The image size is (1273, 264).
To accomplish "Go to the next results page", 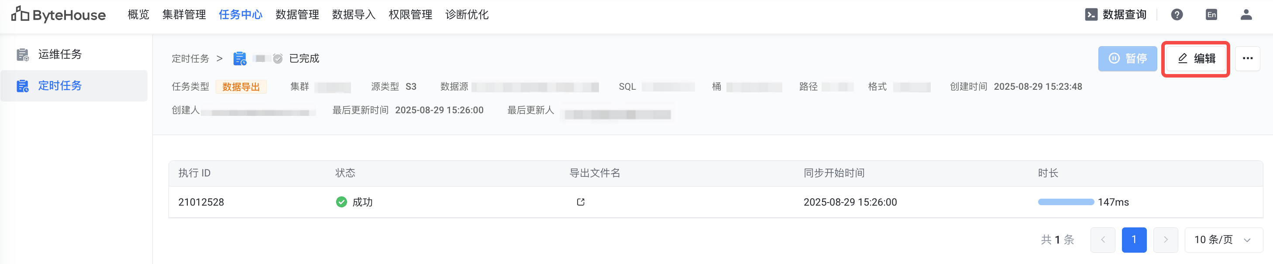I will coord(1165,240).
